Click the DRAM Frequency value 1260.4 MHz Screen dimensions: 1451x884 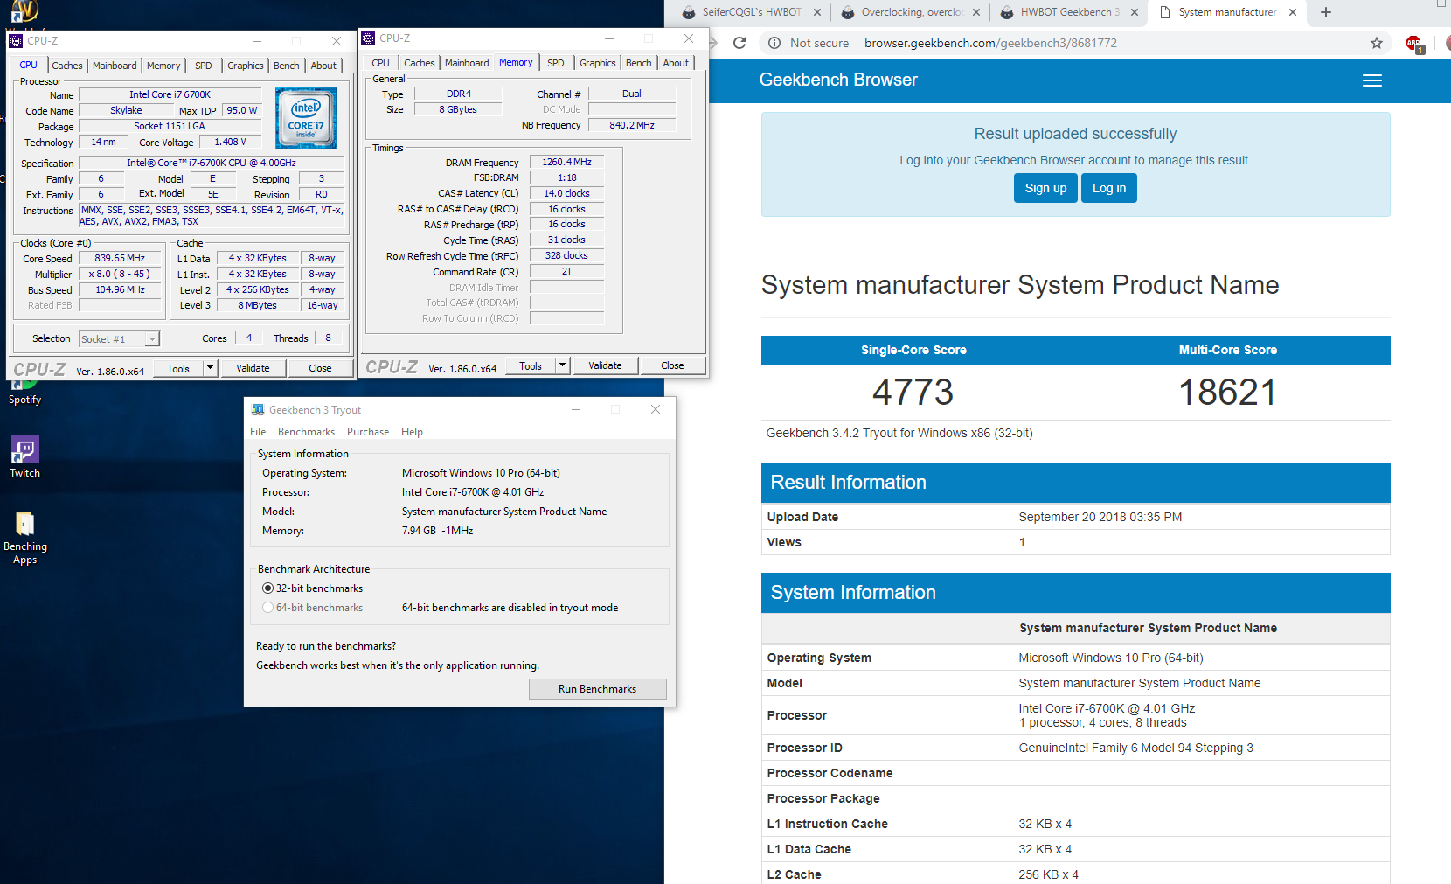(x=566, y=163)
